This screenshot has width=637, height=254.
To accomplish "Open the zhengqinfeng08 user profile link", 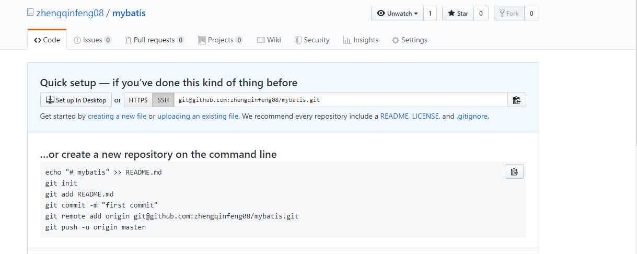I will click(x=70, y=13).
